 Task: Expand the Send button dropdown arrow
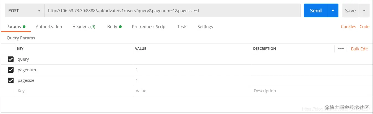(x=333, y=10)
